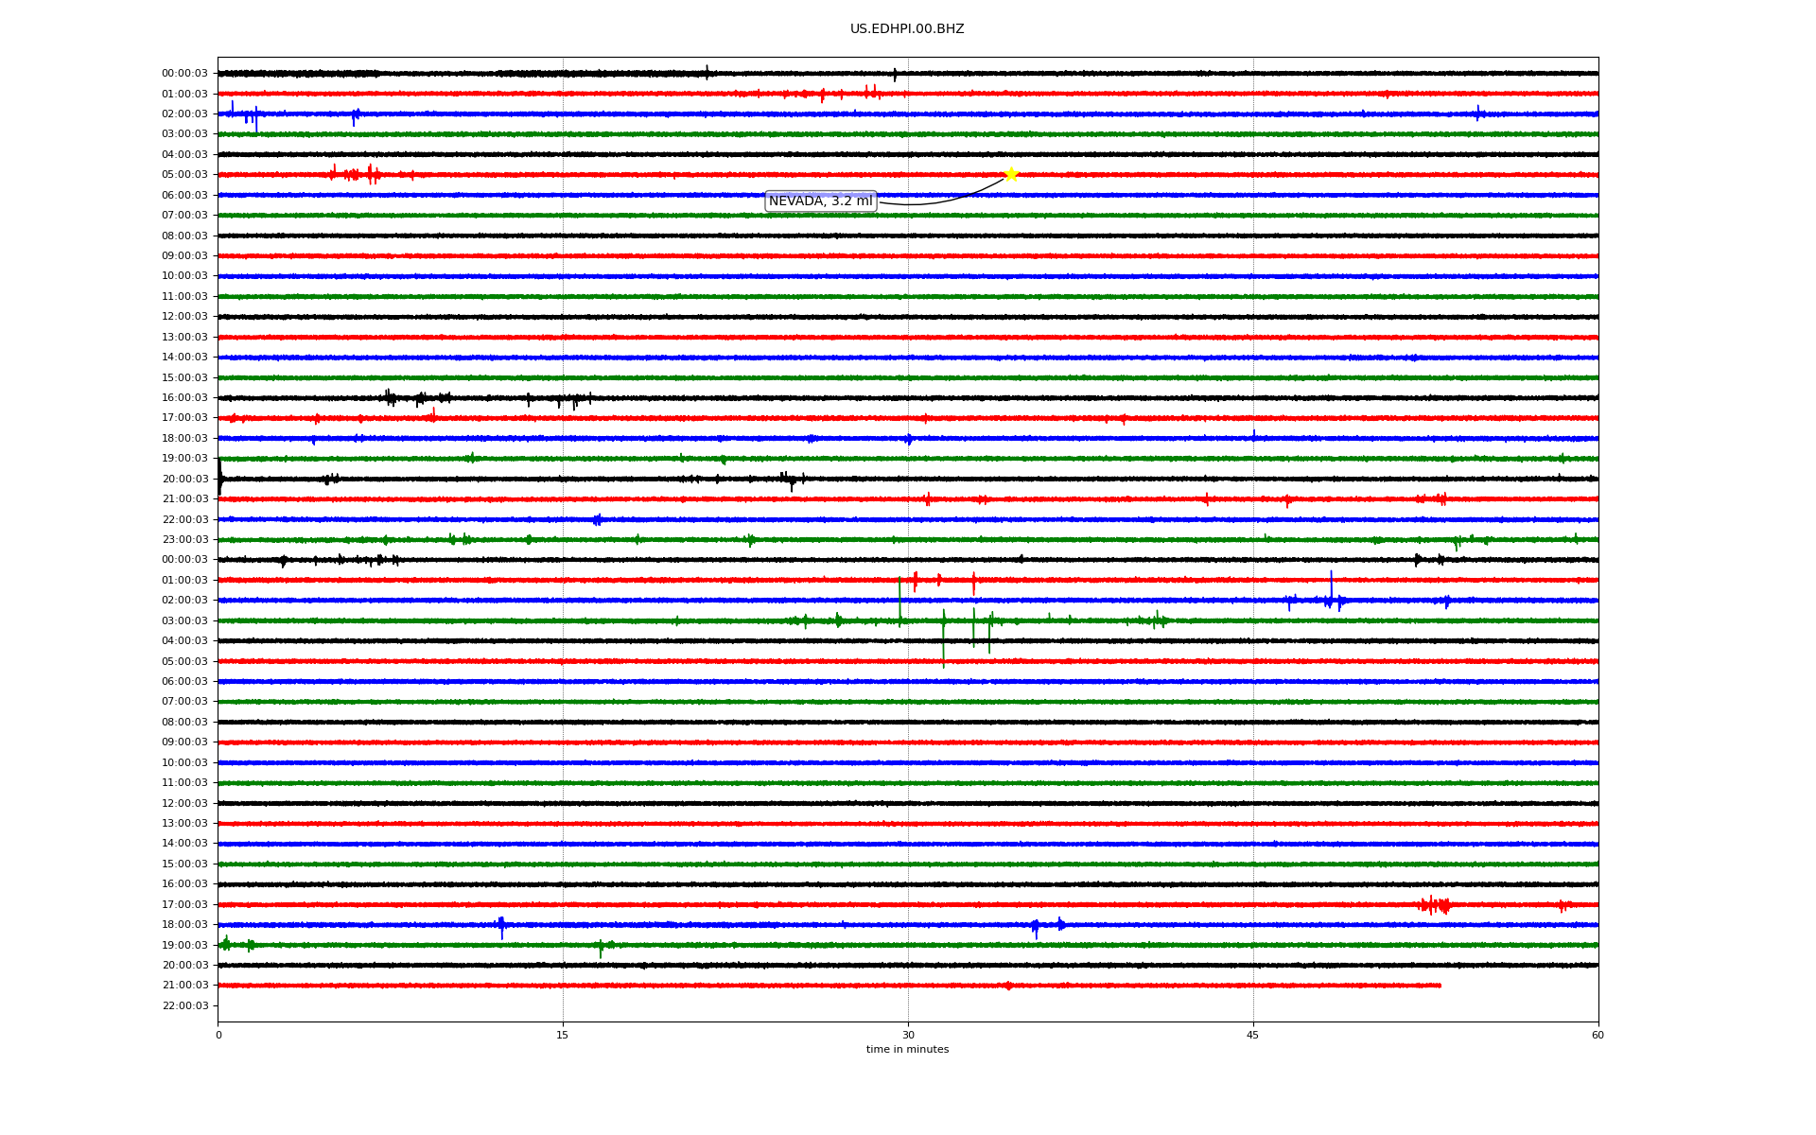Click the 15 tick label on x-axis
This screenshot has width=1816, height=1135.
pyautogui.click(x=563, y=1035)
